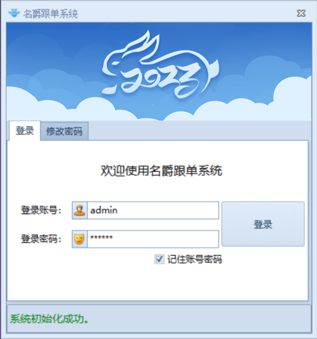
Task: Click the 2023 rabbit logo in banner
Action: coord(160,65)
